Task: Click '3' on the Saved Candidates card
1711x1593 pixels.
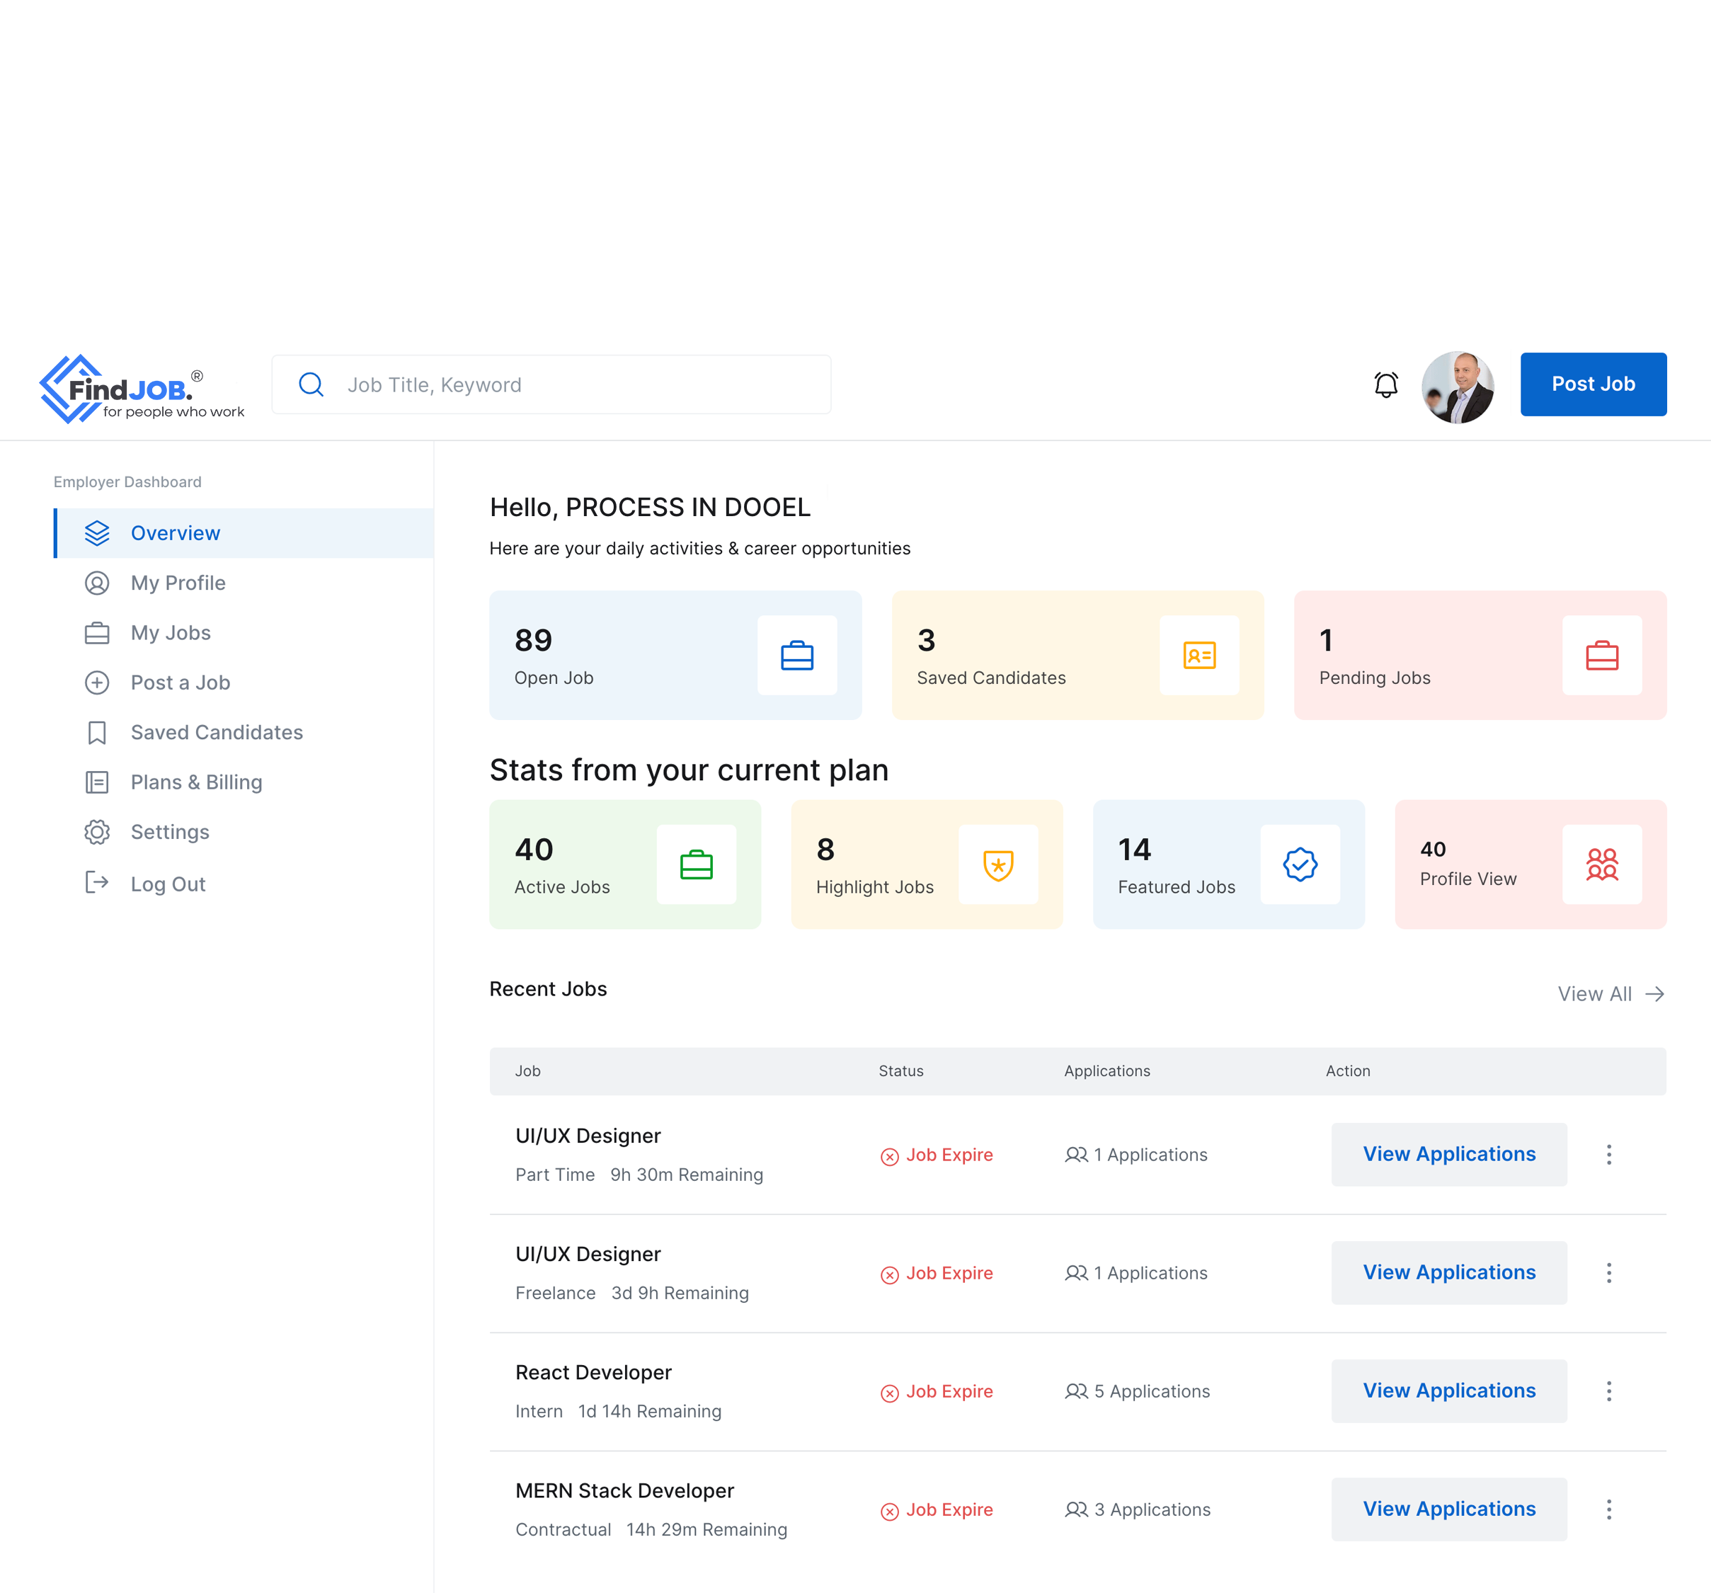Action: [926, 640]
